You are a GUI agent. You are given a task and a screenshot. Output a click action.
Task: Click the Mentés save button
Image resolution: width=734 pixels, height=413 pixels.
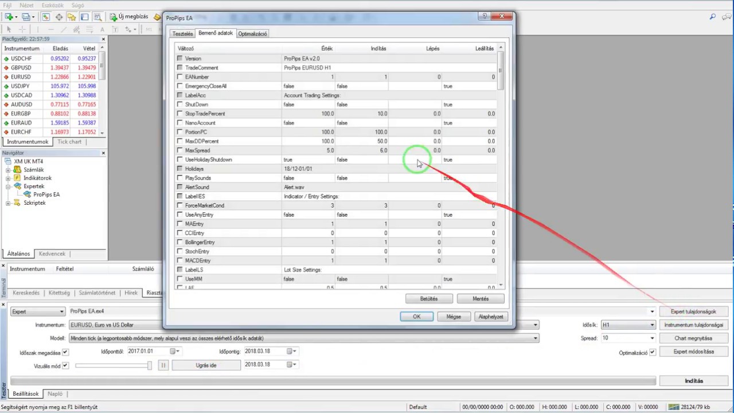click(481, 299)
